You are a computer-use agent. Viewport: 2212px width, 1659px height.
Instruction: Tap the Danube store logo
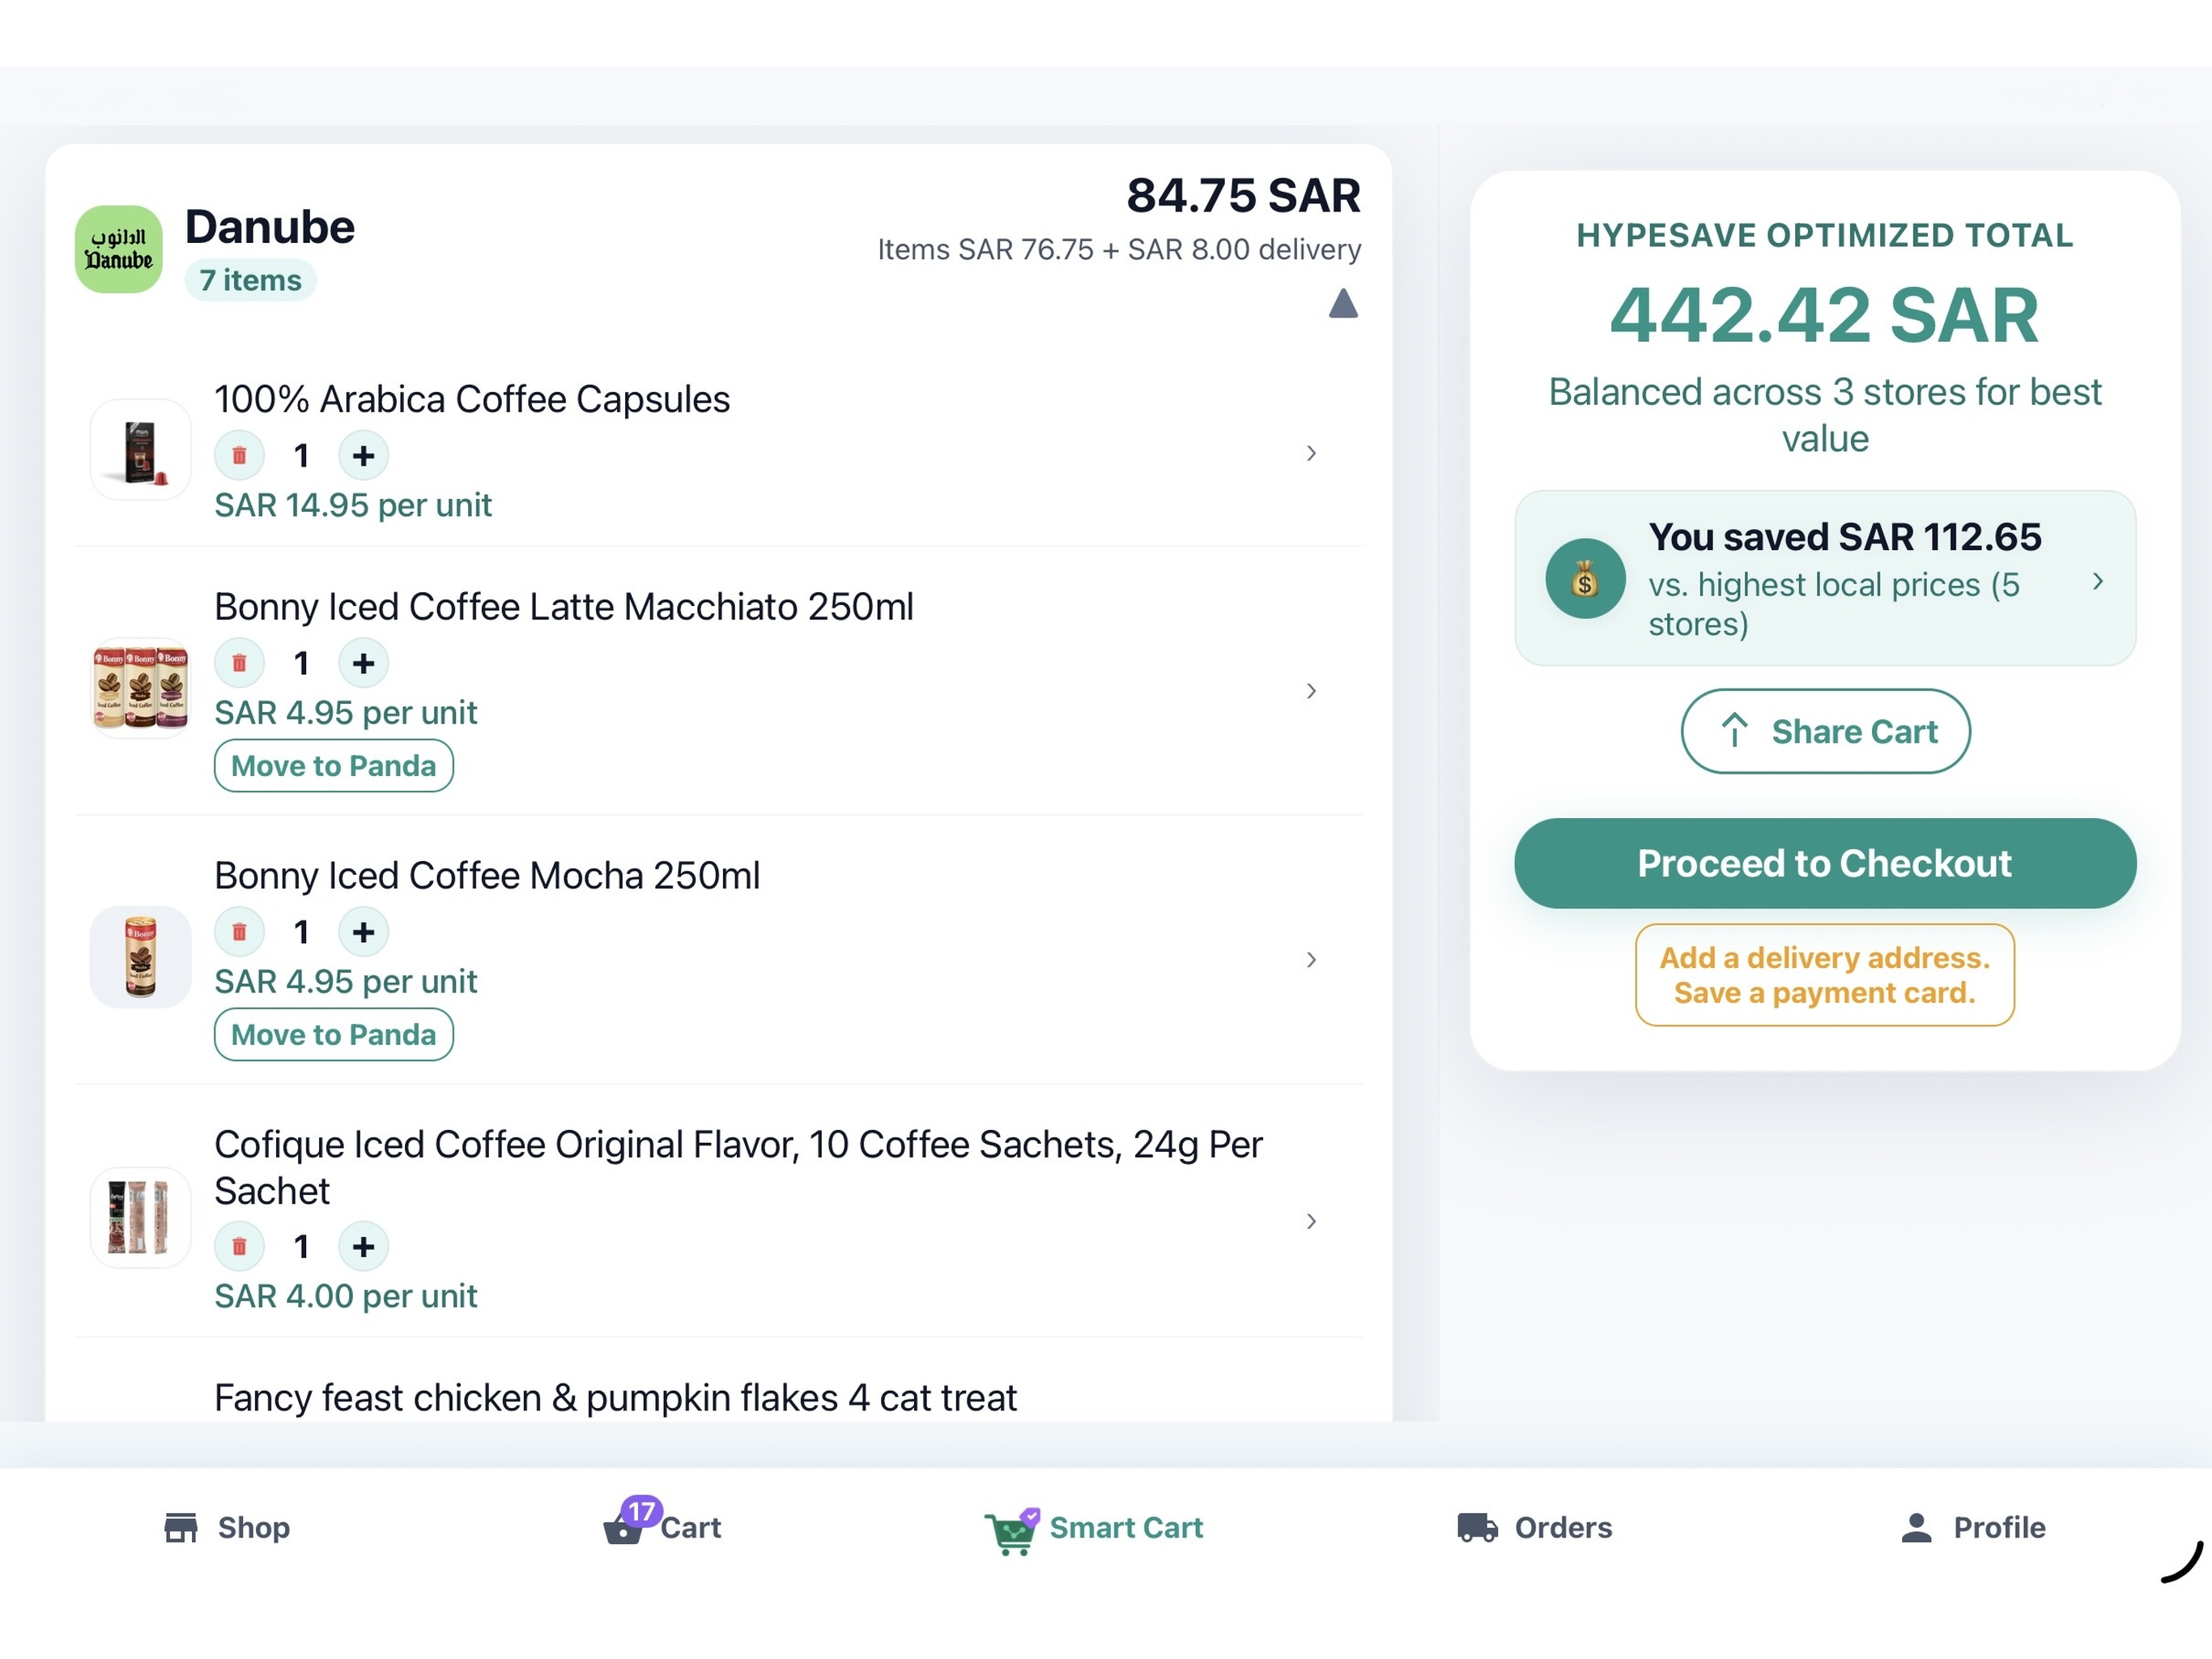[x=119, y=249]
